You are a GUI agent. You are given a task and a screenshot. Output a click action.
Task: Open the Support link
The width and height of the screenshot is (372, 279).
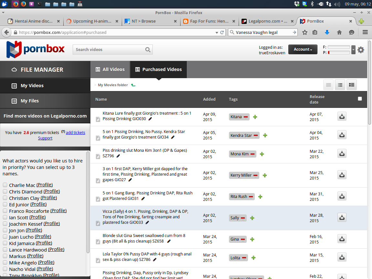pos(45,138)
